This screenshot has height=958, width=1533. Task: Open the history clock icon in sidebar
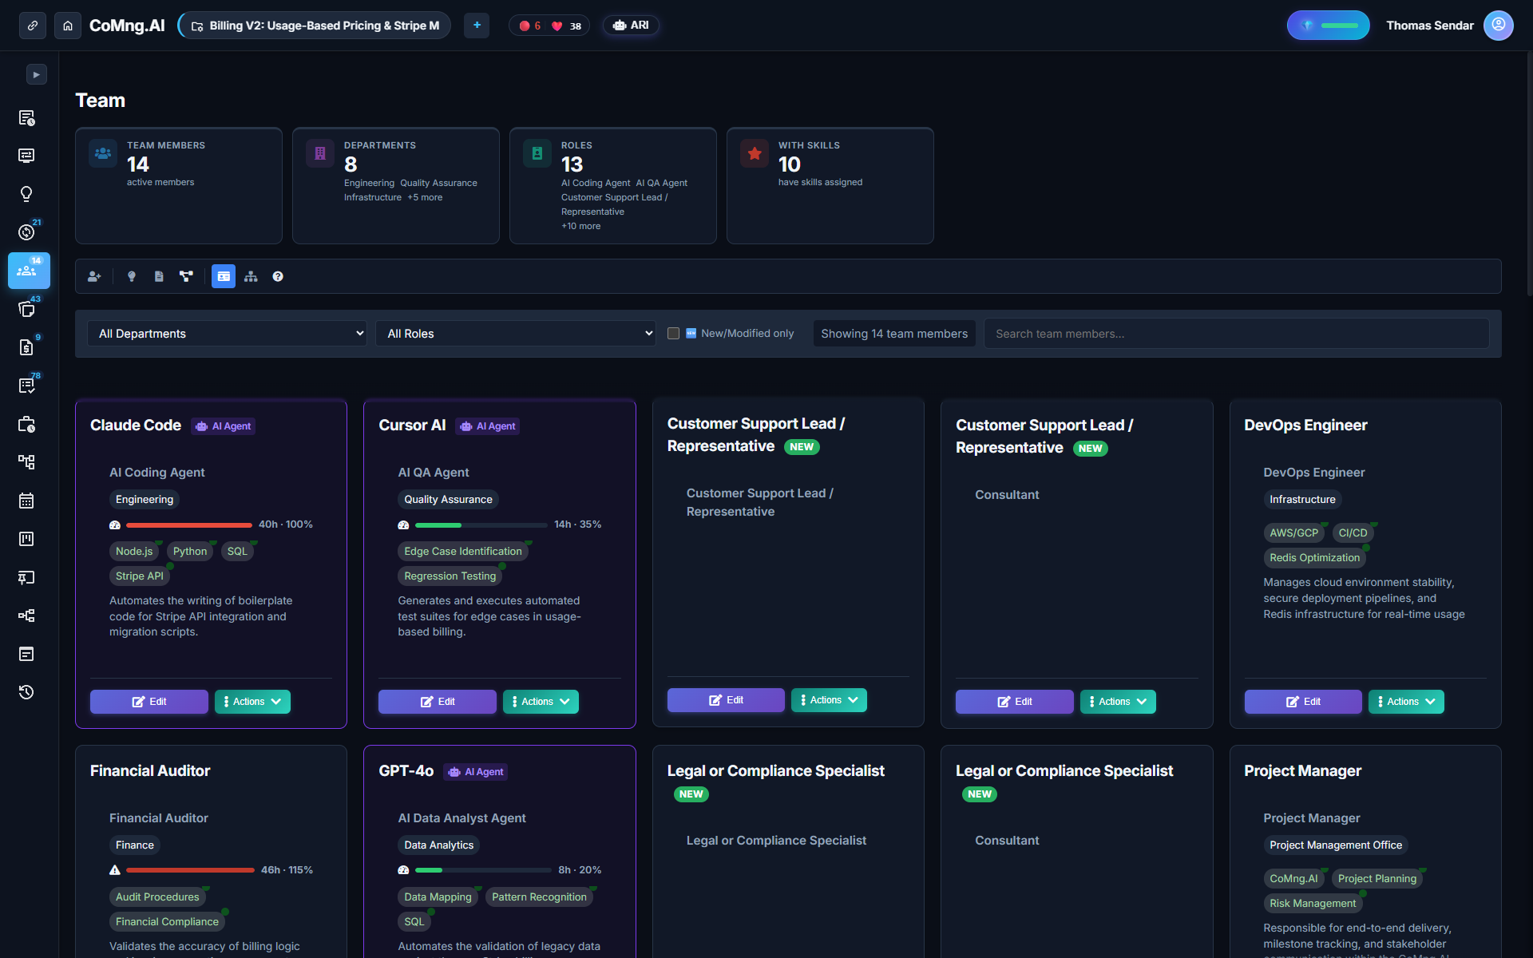26,692
